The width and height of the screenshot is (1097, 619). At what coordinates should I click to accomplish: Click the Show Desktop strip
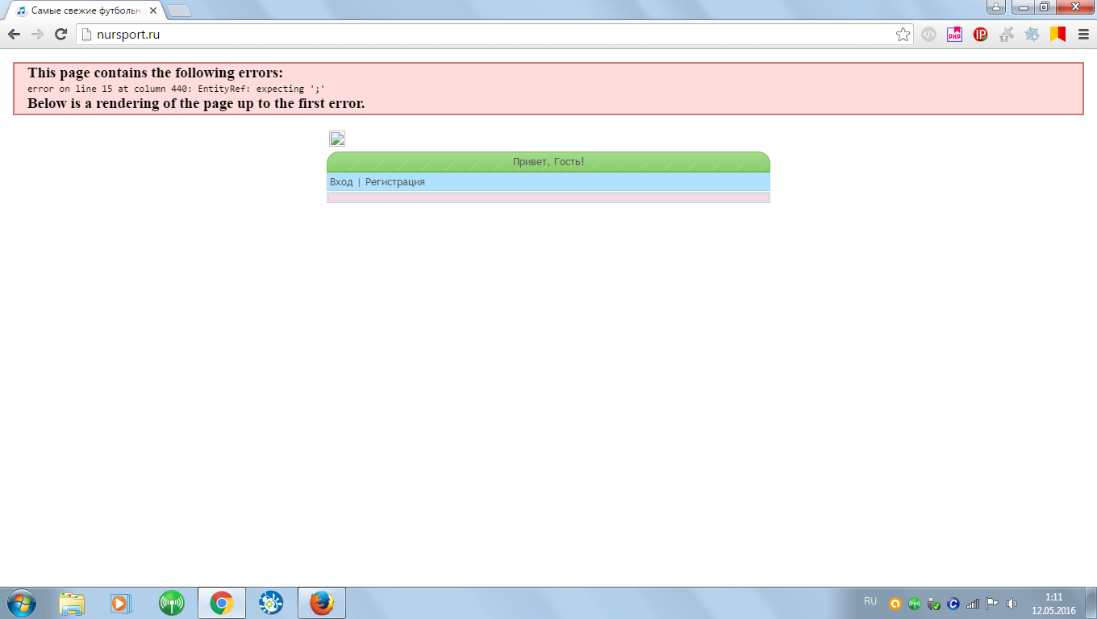click(1091, 603)
